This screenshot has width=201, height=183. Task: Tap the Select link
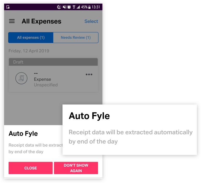tap(91, 21)
